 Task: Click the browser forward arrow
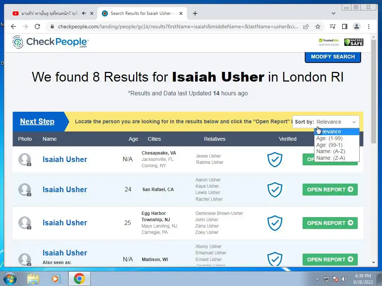(25, 26)
